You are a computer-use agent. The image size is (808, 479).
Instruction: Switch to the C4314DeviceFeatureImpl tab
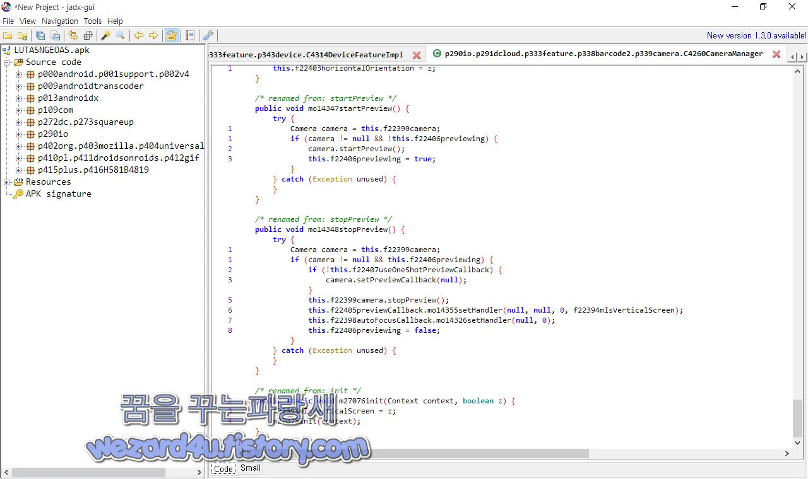pyautogui.click(x=306, y=55)
